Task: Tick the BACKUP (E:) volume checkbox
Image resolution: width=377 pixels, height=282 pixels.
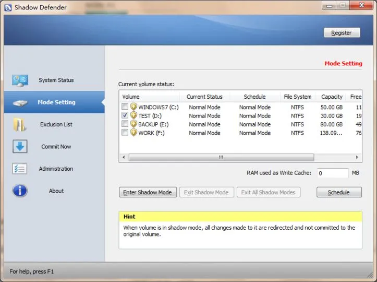Action: 125,124
